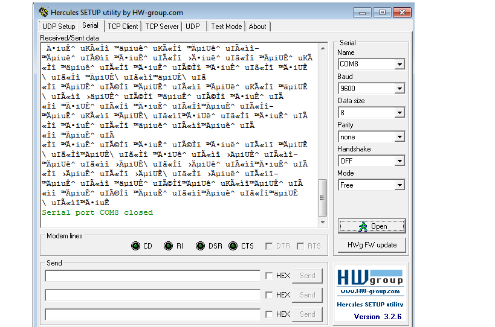This screenshot has height=327, width=495.
Task: Click the HWg FW update button
Action: pyautogui.click(x=372, y=245)
